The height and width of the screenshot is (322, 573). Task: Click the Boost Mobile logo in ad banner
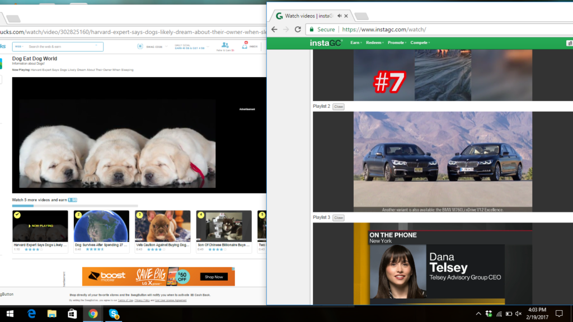[107, 276]
